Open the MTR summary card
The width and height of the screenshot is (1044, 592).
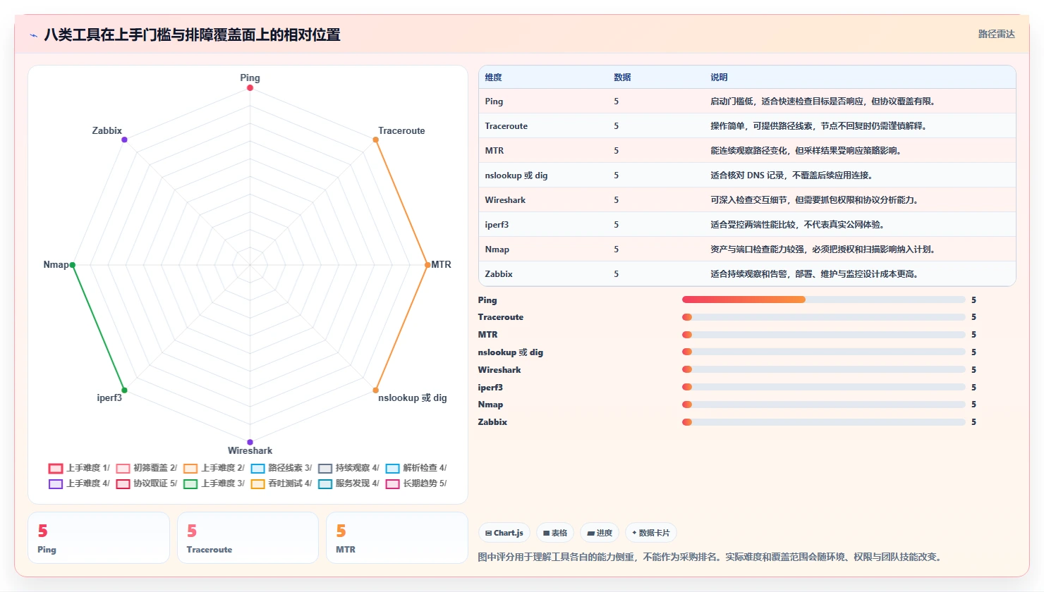tap(397, 538)
